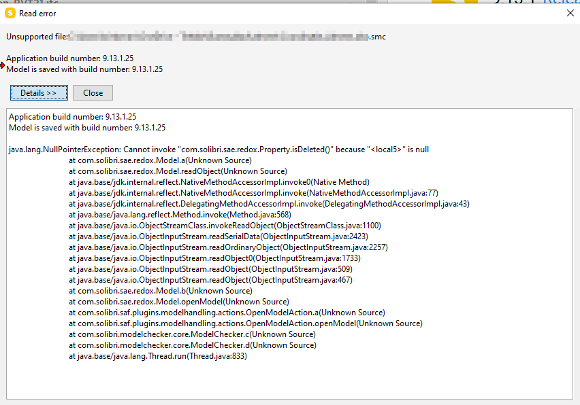
Task: Click the 'ObjectInputStream.readOrdinaryObject' line
Action: click(228, 247)
